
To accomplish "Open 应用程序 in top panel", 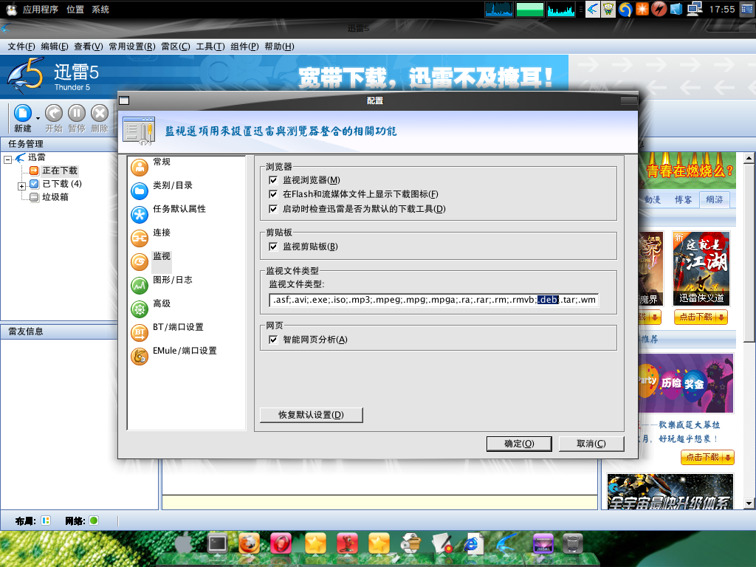I will coord(40,9).
